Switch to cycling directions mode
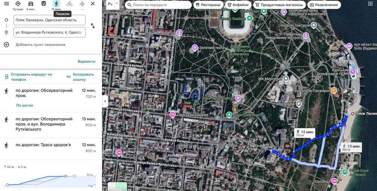Viewport: 377px width, 191px height. [69, 4]
